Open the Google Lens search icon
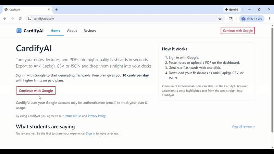 pyautogui.click(x=231, y=19)
